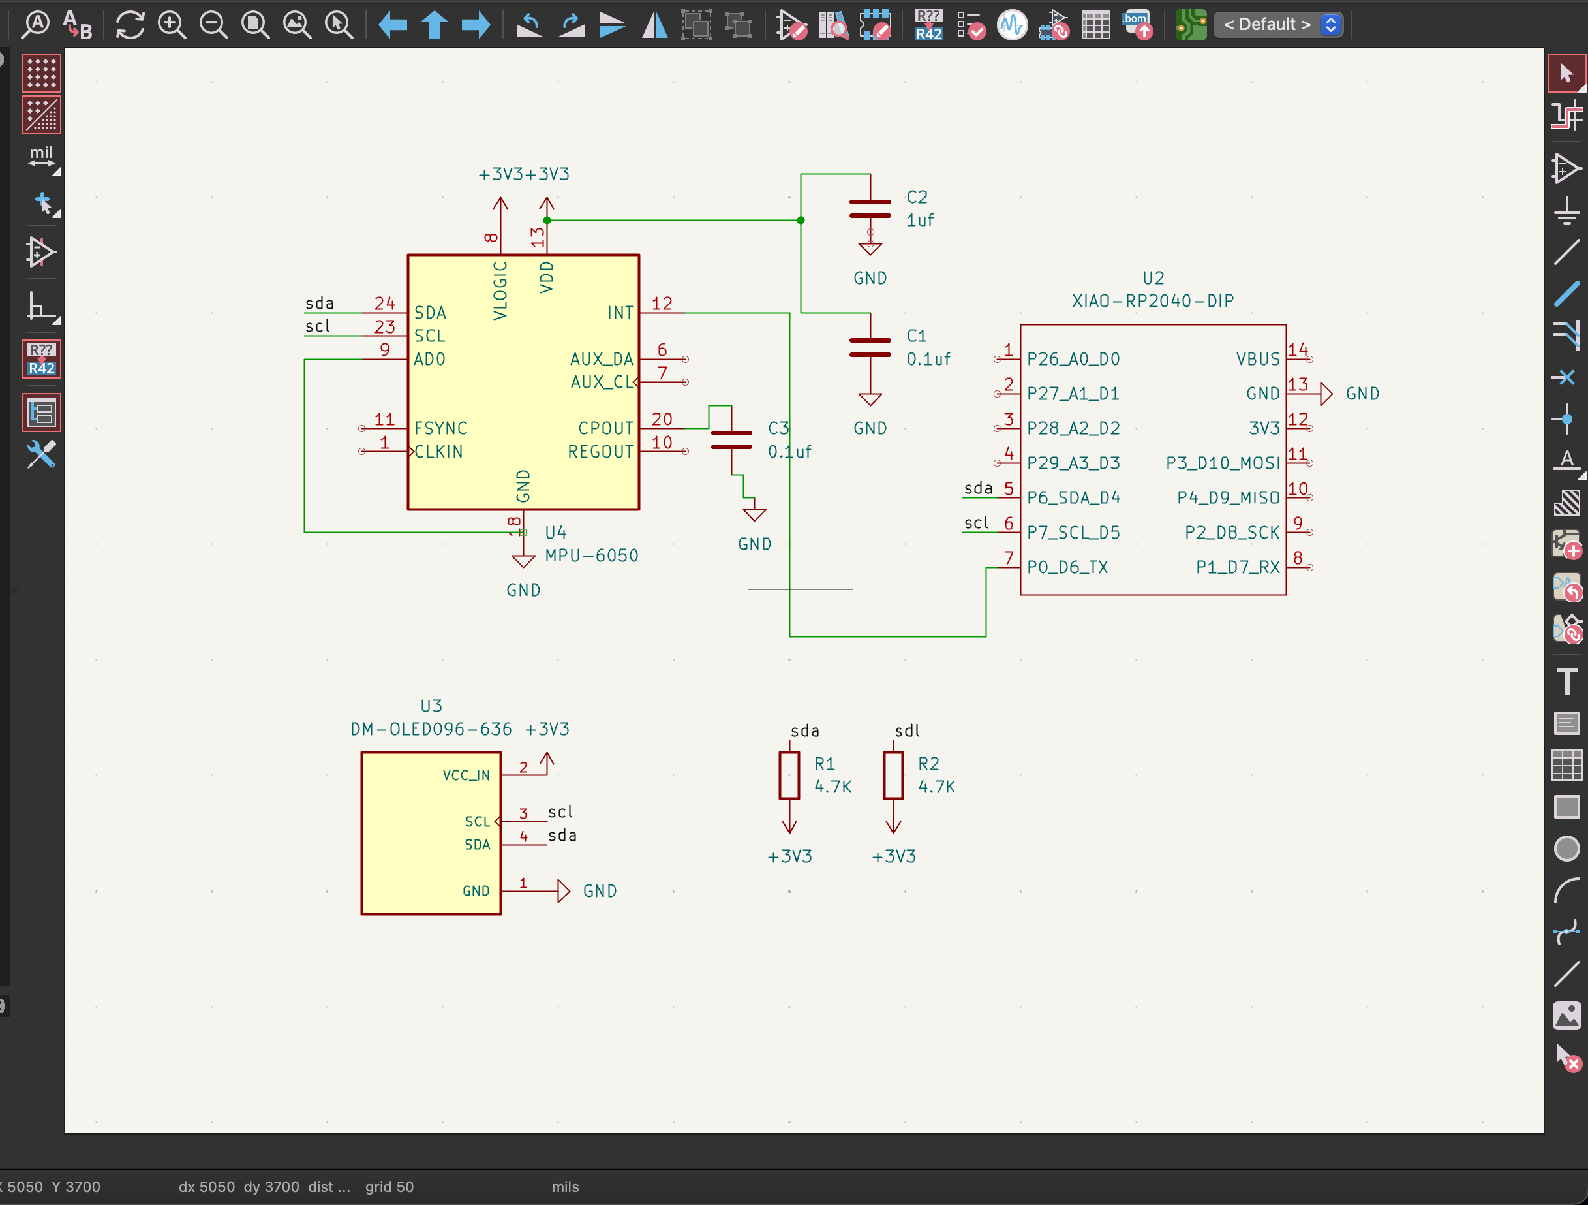Toggle dotted grid display
Screen dimensions: 1588x1205
pos(42,73)
